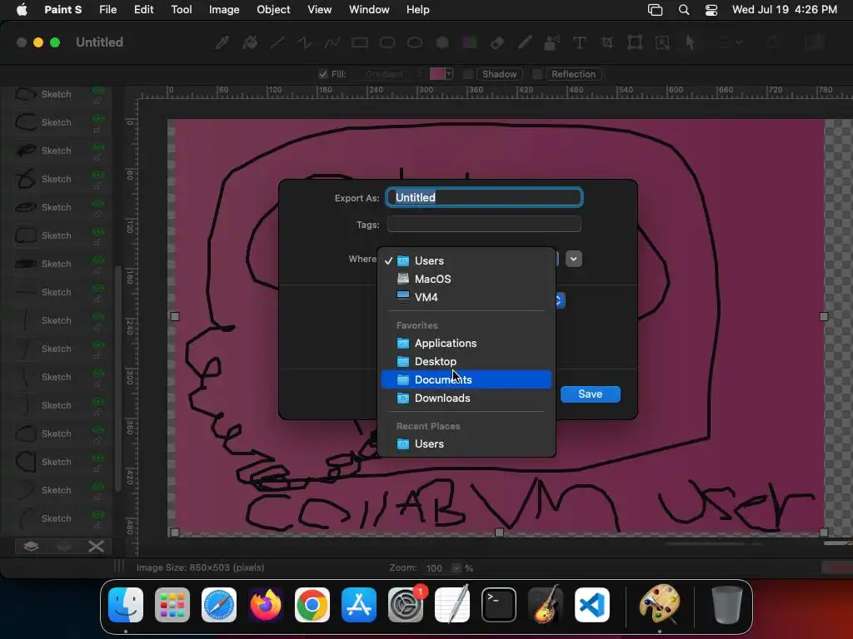Image resolution: width=853 pixels, height=639 pixels.
Task: Open the Zoom percentage dropdown
Action: pos(456,567)
